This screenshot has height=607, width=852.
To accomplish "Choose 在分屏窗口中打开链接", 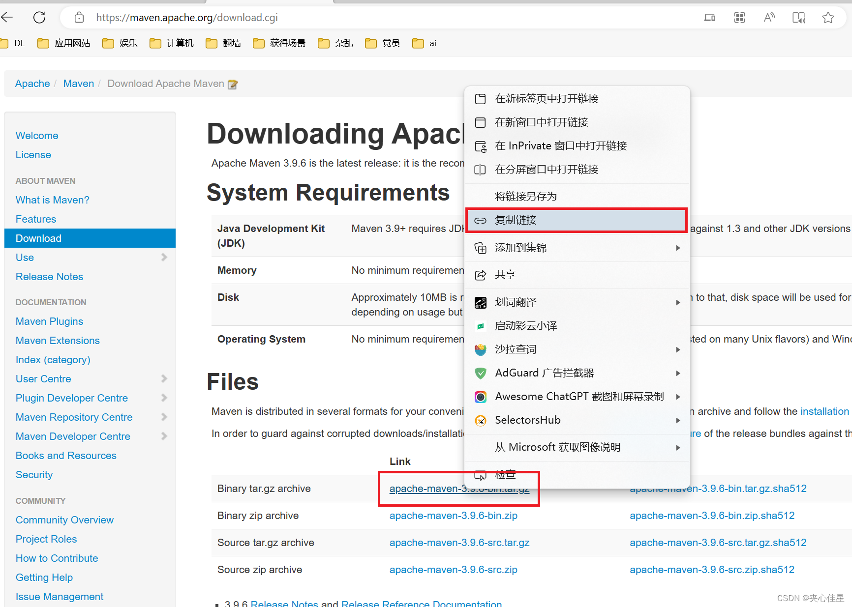I will (577, 170).
